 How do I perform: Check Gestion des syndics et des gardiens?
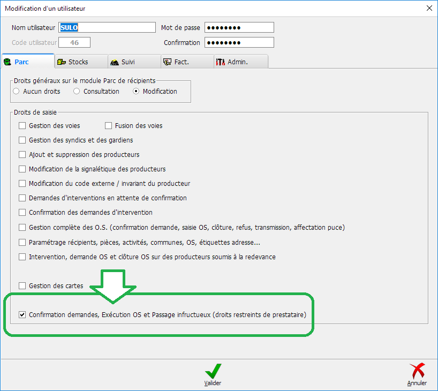22,140
